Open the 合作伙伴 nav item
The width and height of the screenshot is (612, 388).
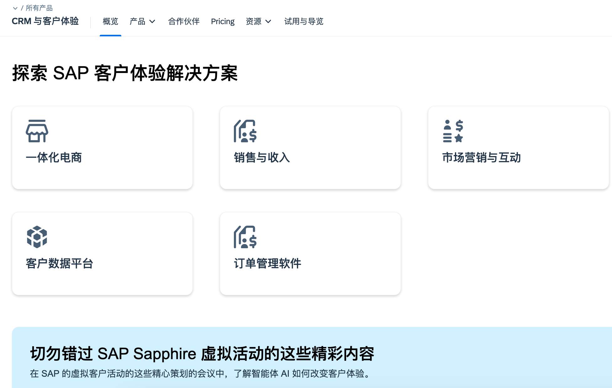pyautogui.click(x=184, y=21)
